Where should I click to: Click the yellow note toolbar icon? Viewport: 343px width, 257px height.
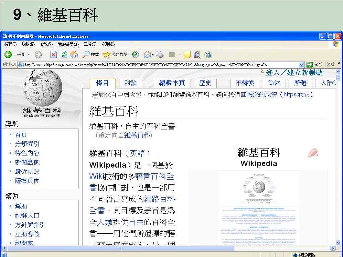tap(187, 55)
